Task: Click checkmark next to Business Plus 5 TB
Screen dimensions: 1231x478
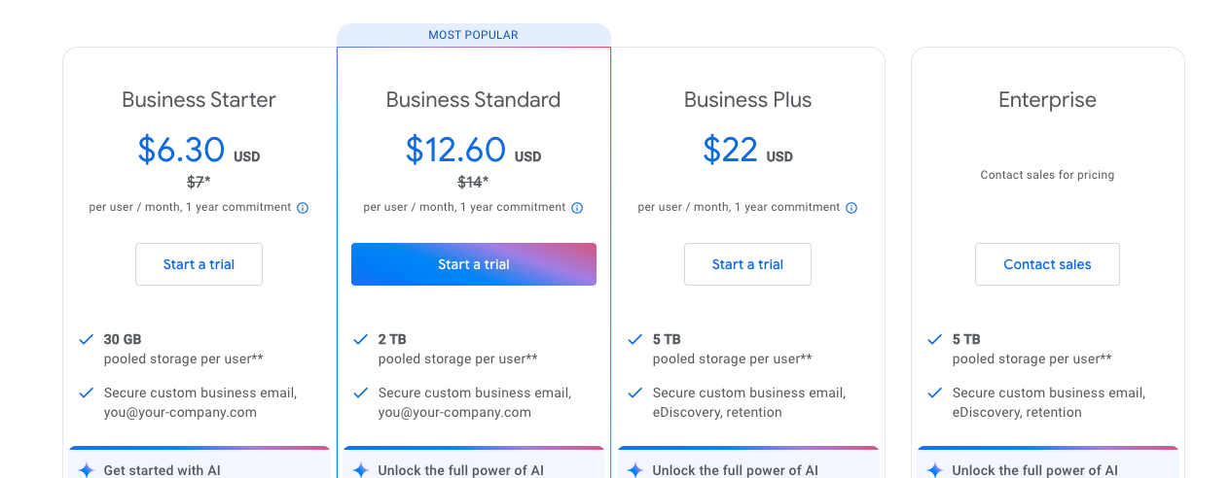Action: (x=634, y=340)
